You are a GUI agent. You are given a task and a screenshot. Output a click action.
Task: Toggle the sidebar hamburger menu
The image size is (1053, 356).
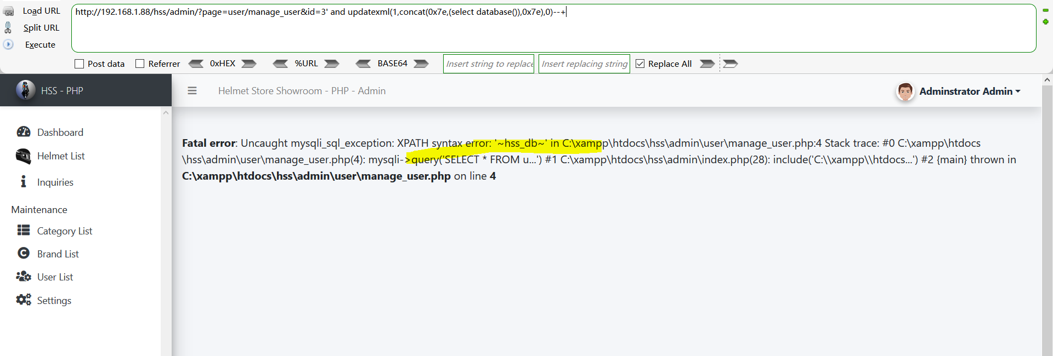[x=192, y=91]
